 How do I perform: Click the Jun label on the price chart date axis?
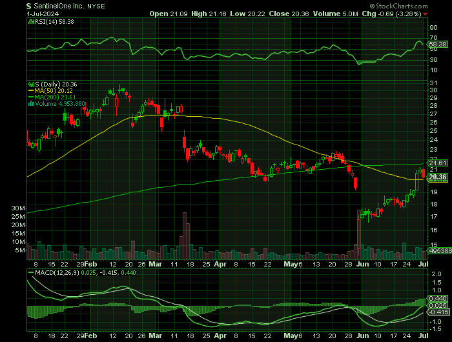pyautogui.click(x=363, y=264)
